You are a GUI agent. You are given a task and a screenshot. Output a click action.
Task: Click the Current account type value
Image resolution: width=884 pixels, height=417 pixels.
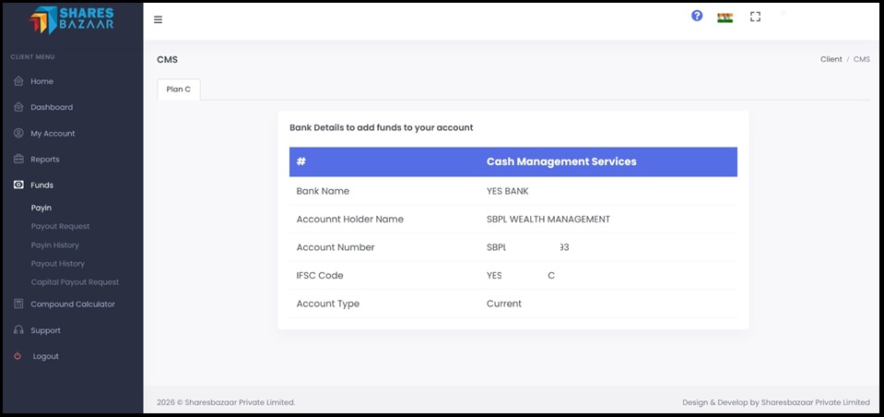pos(504,304)
